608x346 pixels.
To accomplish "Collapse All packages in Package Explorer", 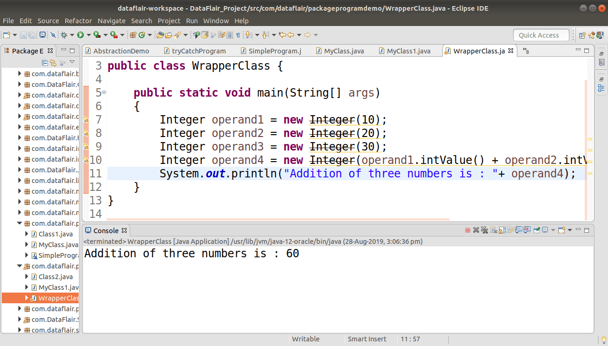I will tap(45, 62).
